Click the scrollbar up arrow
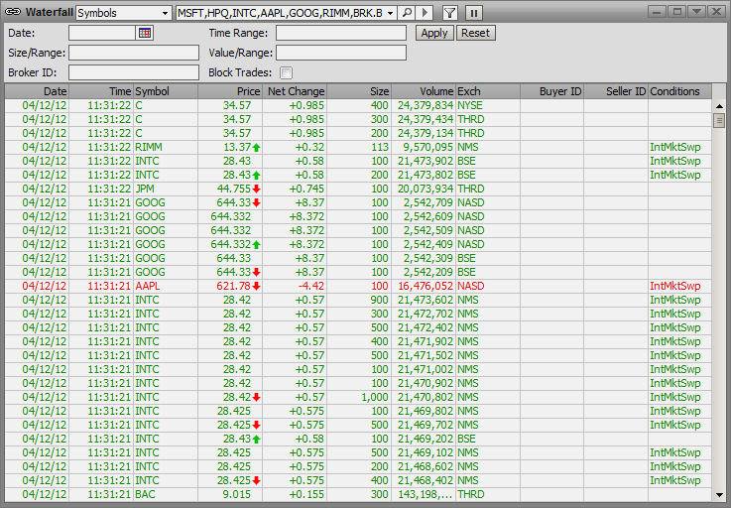Image resolution: width=731 pixels, height=508 pixels. [719, 106]
